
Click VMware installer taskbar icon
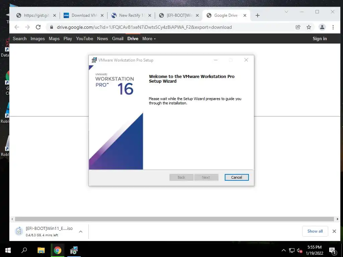point(74,250)
